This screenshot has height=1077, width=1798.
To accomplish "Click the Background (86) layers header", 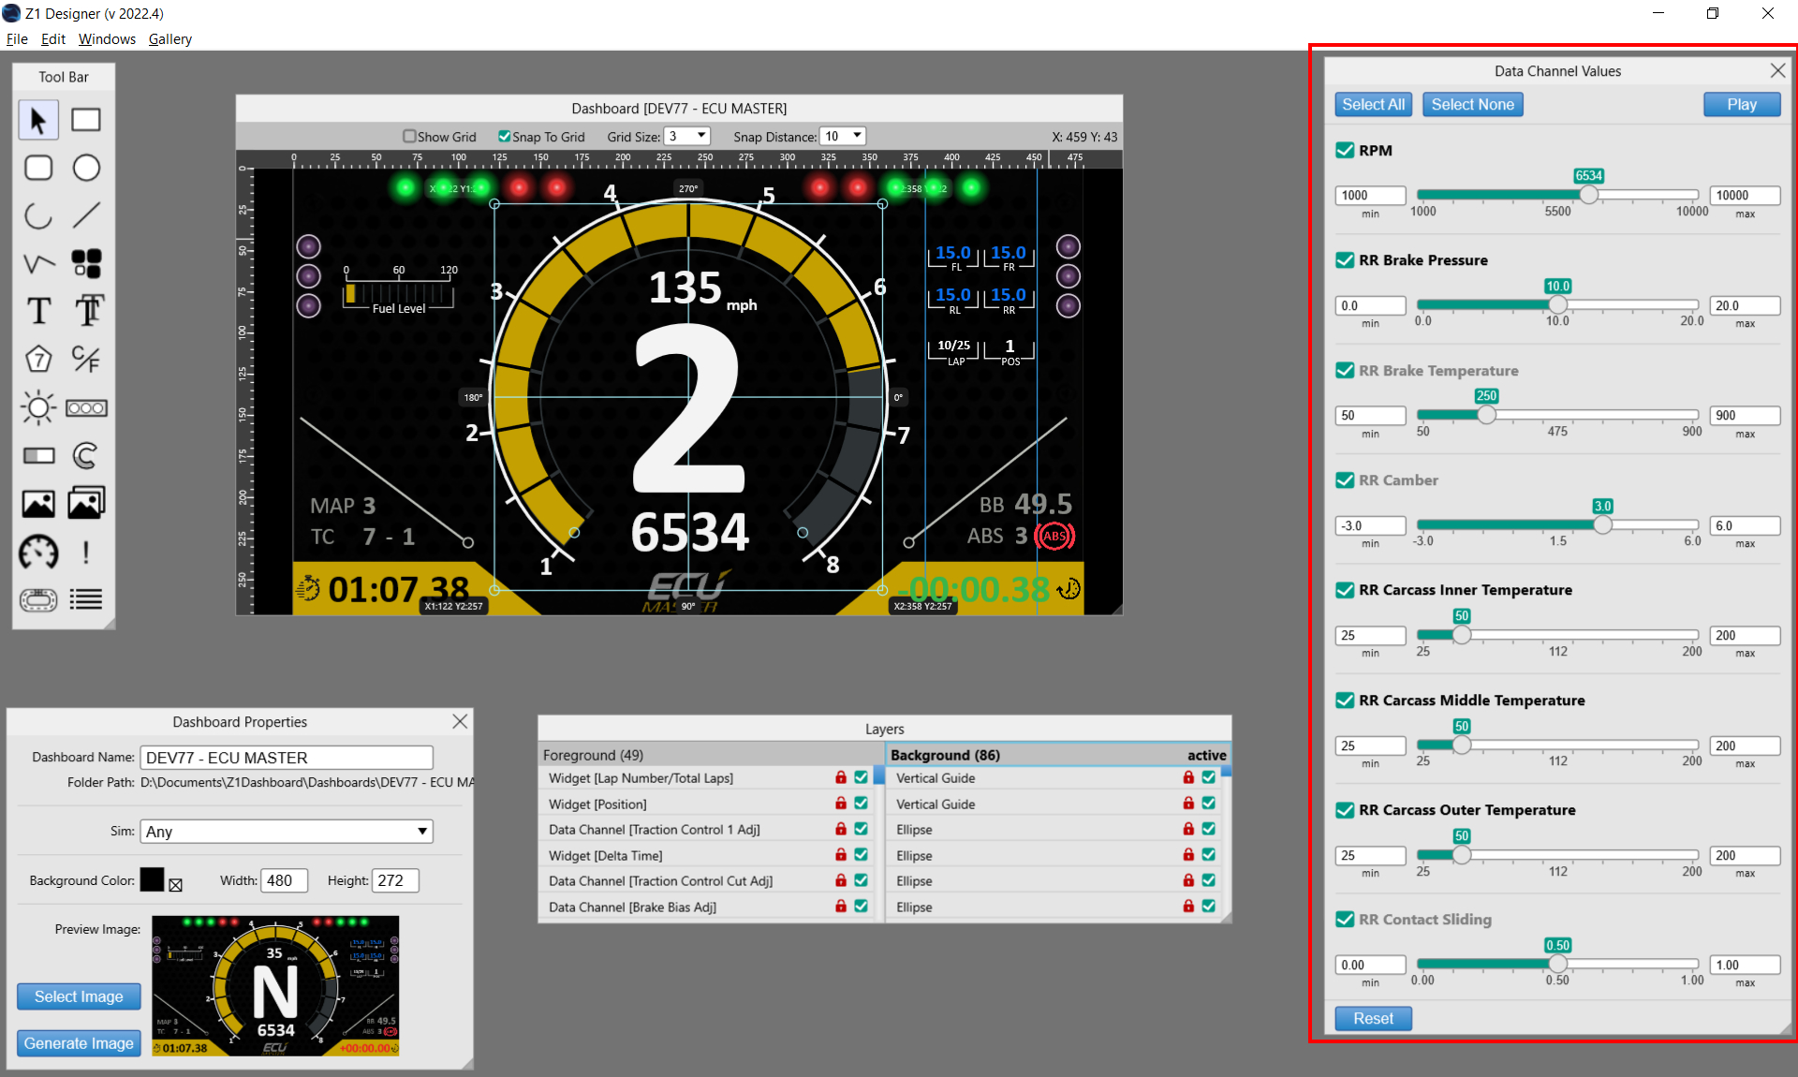I will point(1057,755).
